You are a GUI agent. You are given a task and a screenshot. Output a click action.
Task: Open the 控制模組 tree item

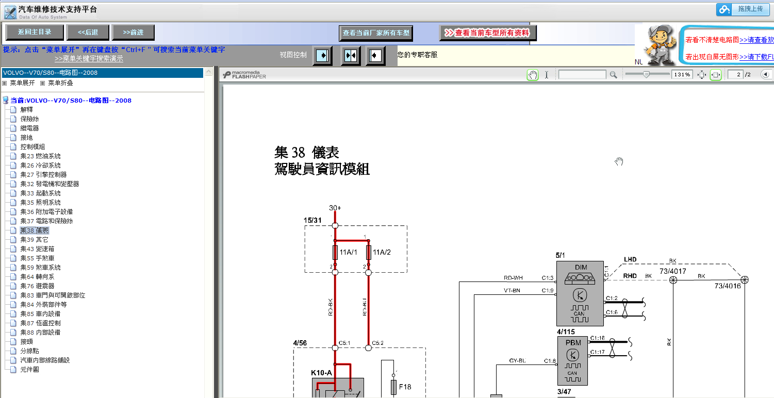[33, 147]
